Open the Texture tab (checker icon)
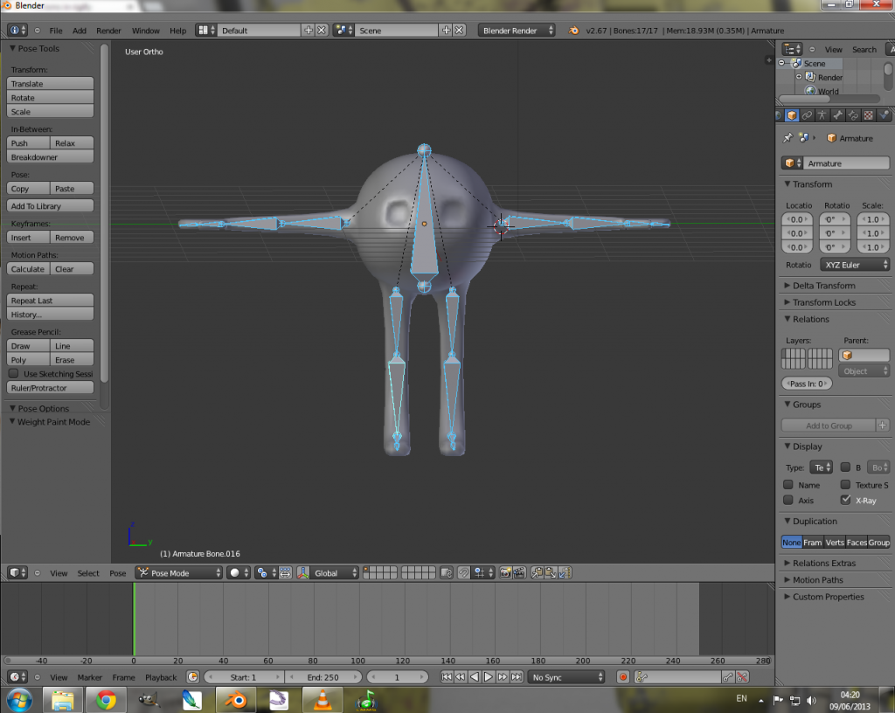This screenshot has width=895, height=713. 868,115
